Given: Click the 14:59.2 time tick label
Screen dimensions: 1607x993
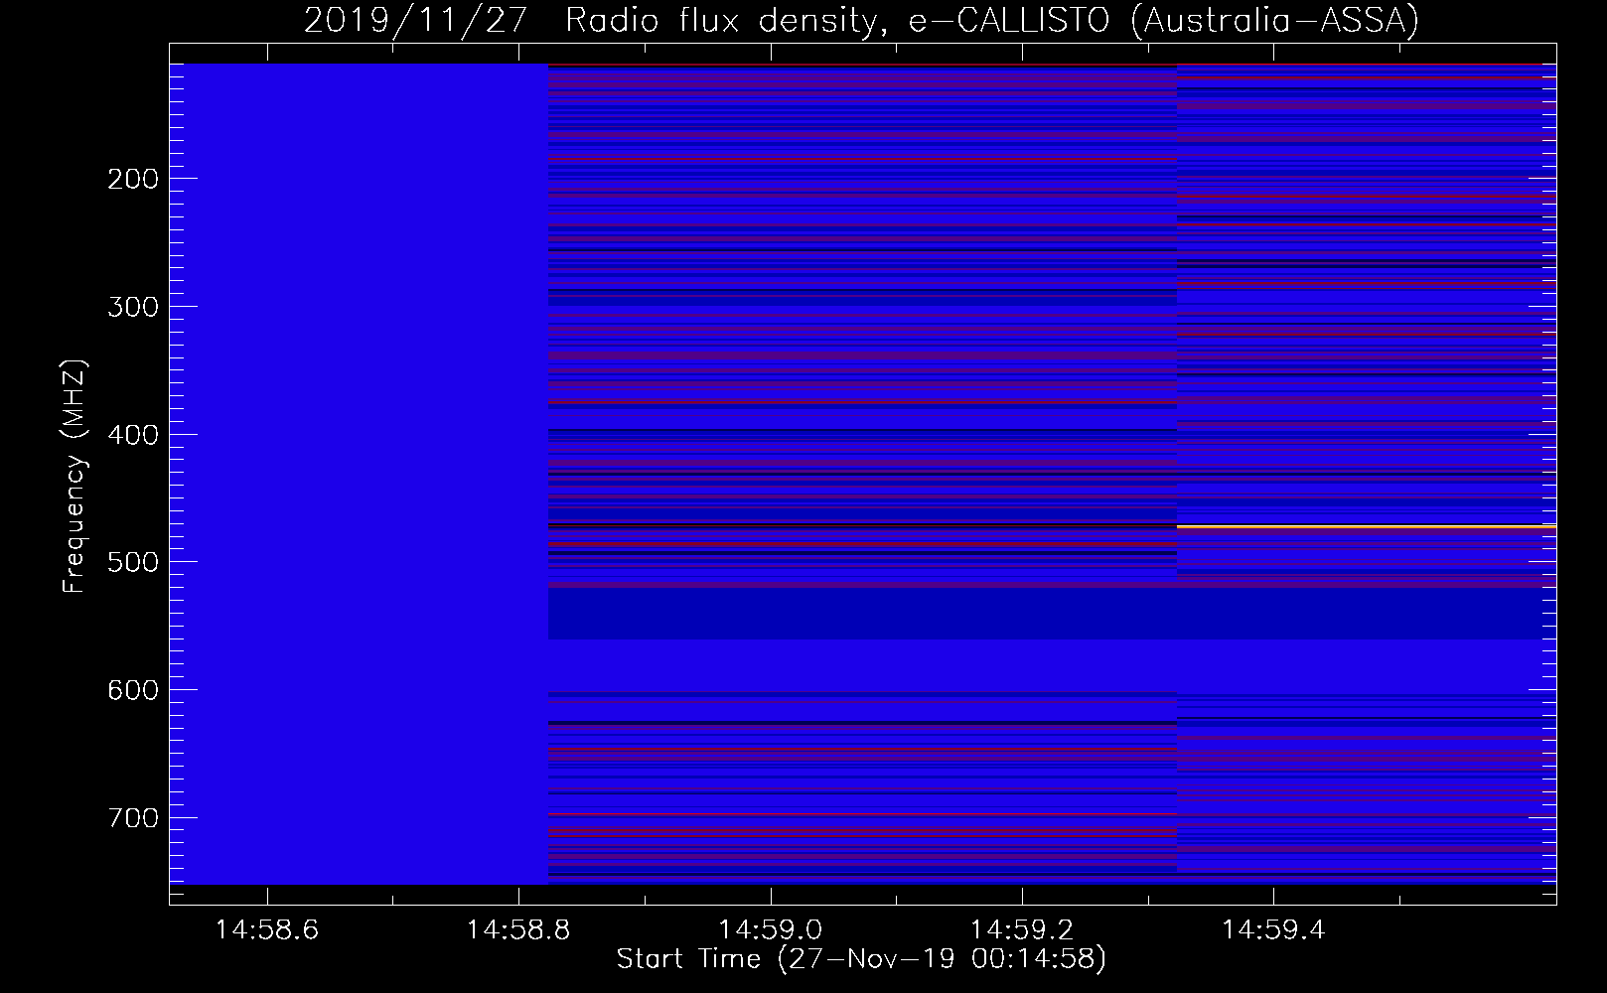Looking at the screenshot, I should click(1021, 929).
